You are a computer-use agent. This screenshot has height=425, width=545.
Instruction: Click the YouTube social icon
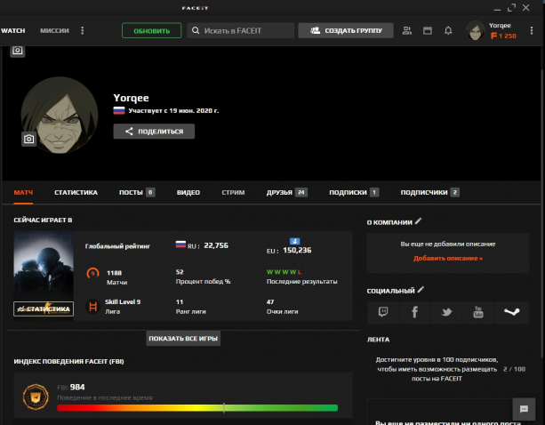coord(478,312)
